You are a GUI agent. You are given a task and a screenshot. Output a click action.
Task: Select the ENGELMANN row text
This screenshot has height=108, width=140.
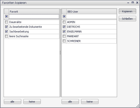74,31
